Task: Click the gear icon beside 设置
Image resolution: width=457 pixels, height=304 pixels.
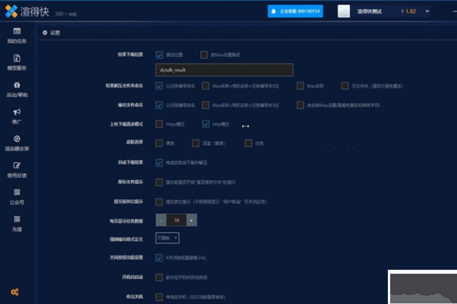Action: (x=45, y=33)
